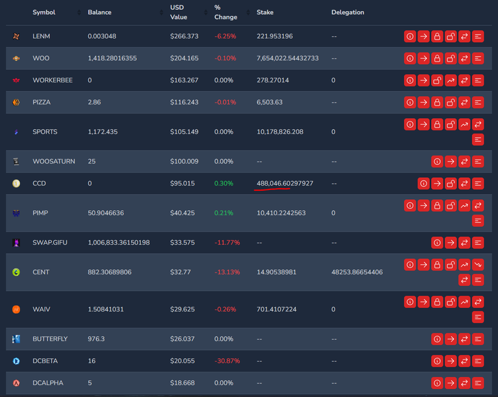The width and height of the screenshot is (498, 397).
Task: Open token info for WOO
Action: coord(410,58)
